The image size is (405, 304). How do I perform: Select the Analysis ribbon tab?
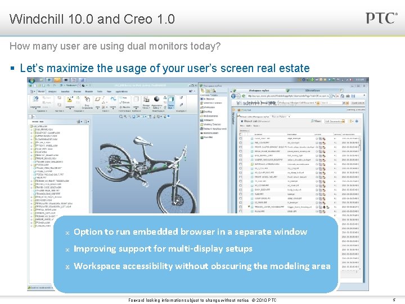(52, 92)
